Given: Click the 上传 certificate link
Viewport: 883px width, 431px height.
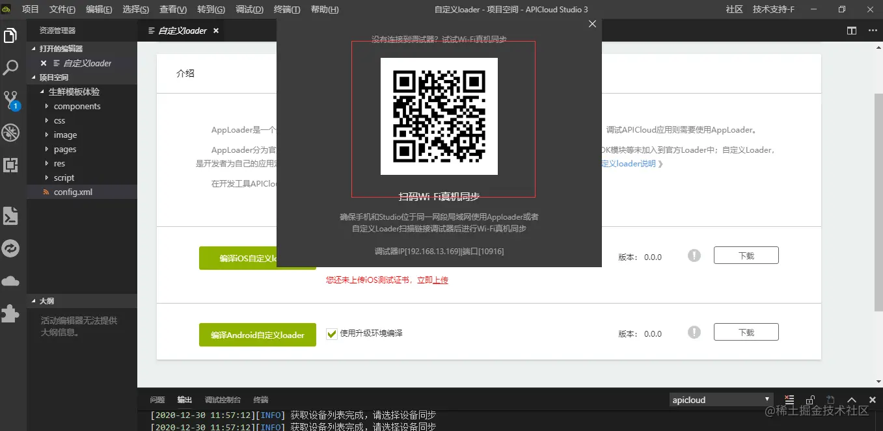Looking at the screenshot, I should tap(441, 280).
